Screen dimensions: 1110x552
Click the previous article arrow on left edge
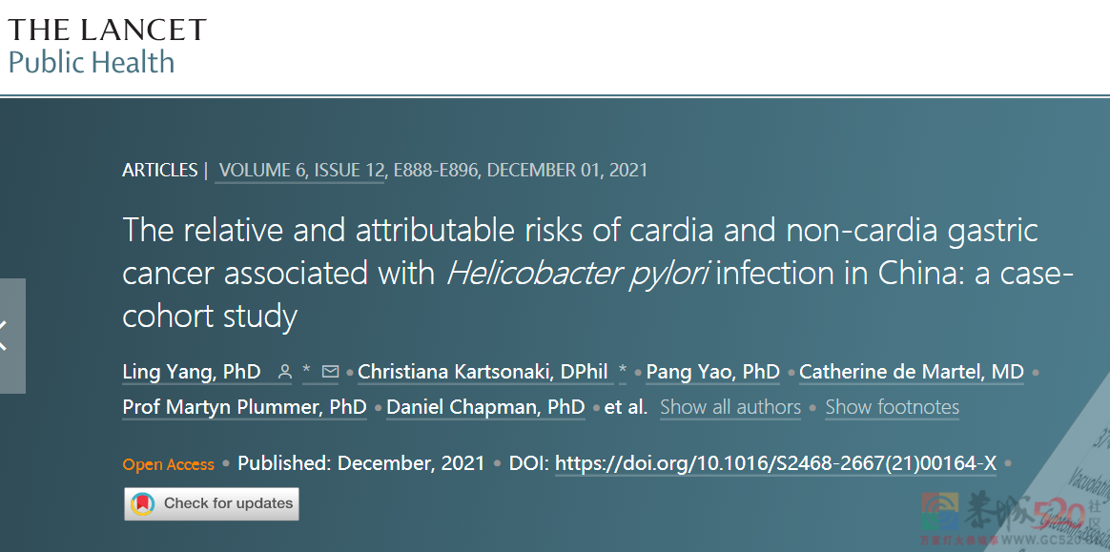tap(12, 336)
